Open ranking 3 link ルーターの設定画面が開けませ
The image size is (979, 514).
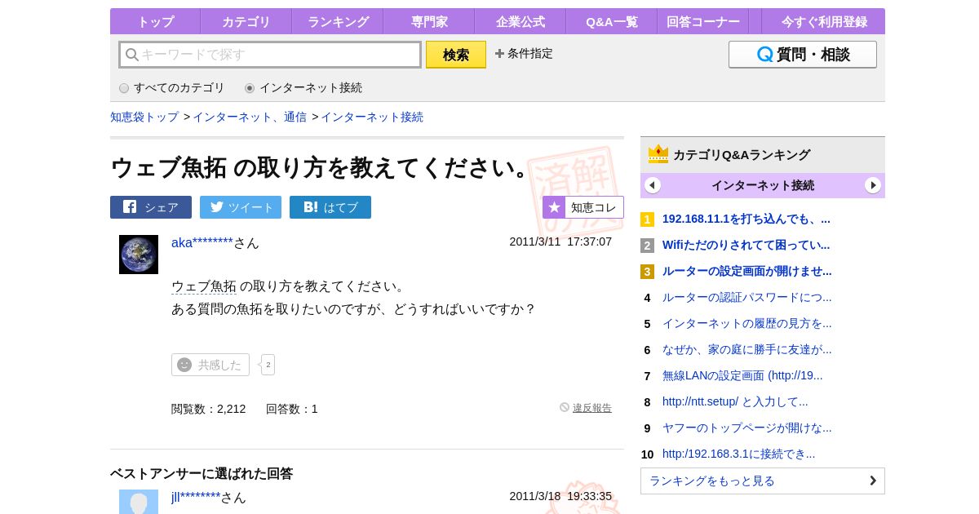click(x=747, y=271)
